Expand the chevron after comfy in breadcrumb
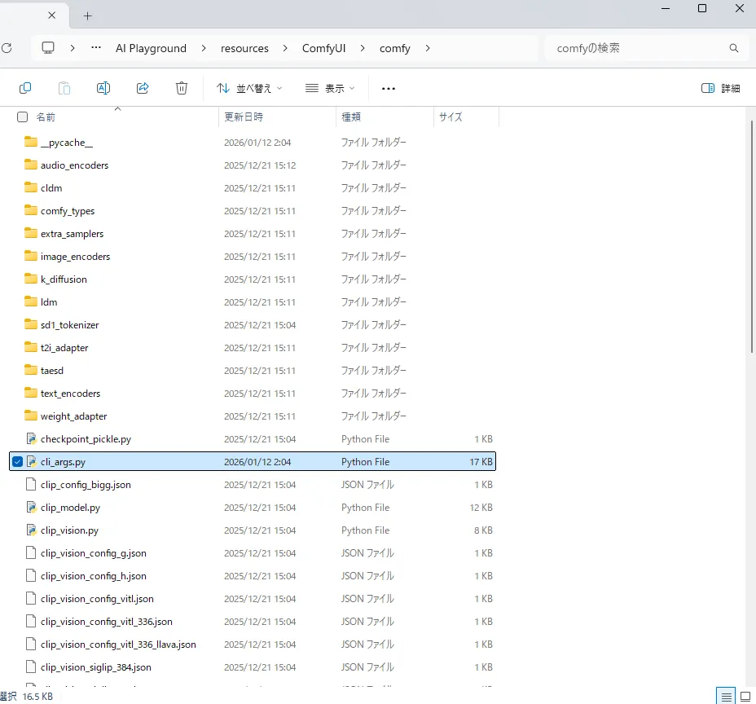756x704 pixels. pyautogui.click(x=427, y=48)
